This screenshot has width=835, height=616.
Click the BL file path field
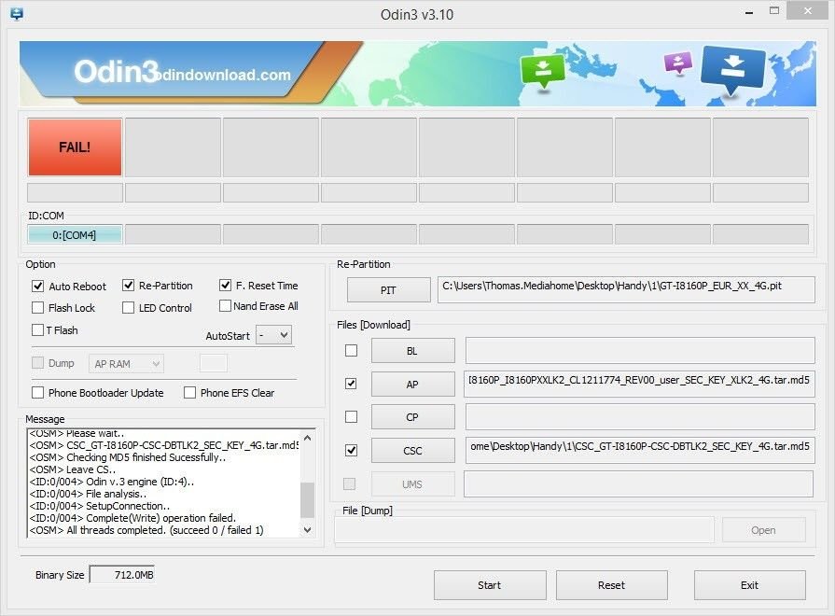[x=640, y=350]
